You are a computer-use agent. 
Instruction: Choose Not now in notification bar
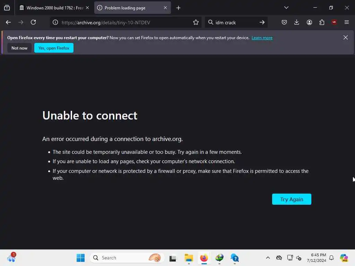tap(19, 48)
